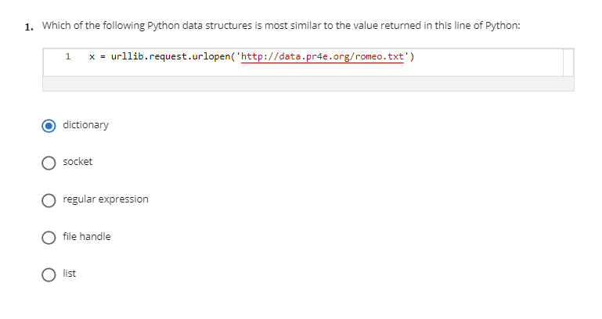Click the gray horizontal bar below code

(308, 84)
